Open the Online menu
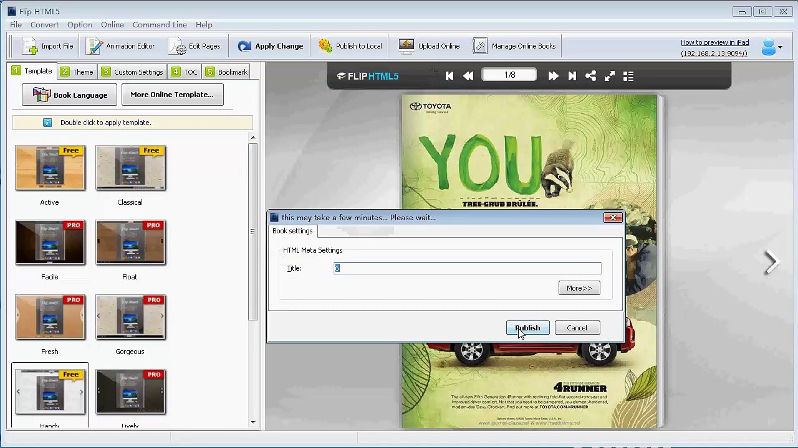Screen dimensions: 798x448 (112, 25)
